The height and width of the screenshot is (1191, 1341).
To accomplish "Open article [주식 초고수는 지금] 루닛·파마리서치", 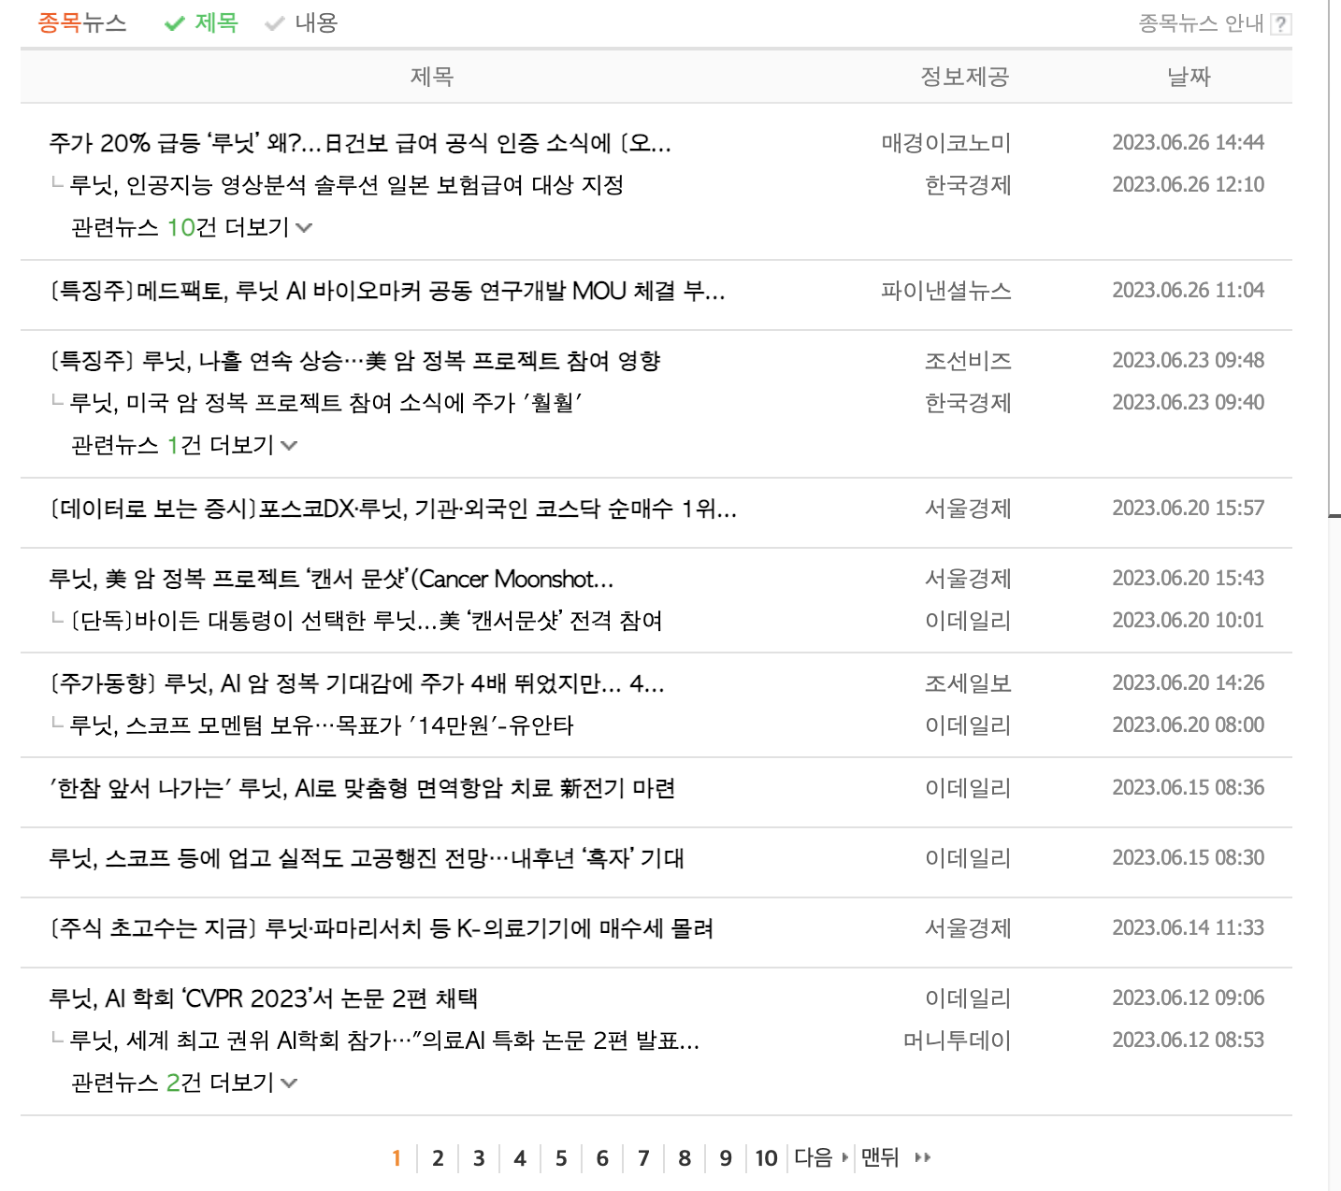I will (382, 928).
